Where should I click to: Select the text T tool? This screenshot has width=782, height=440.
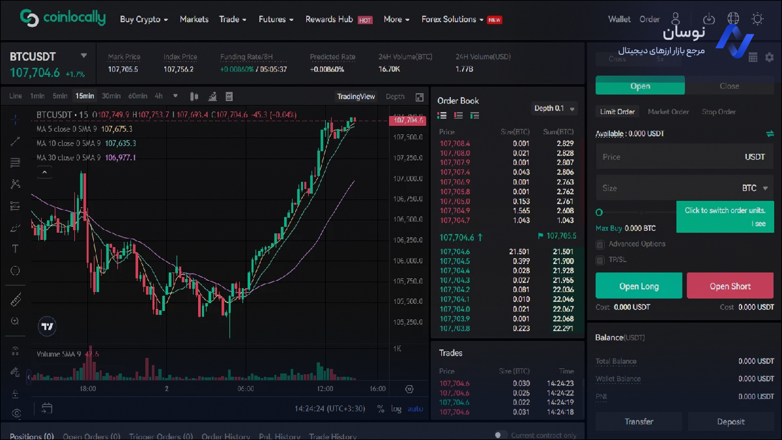pos(16,249)
